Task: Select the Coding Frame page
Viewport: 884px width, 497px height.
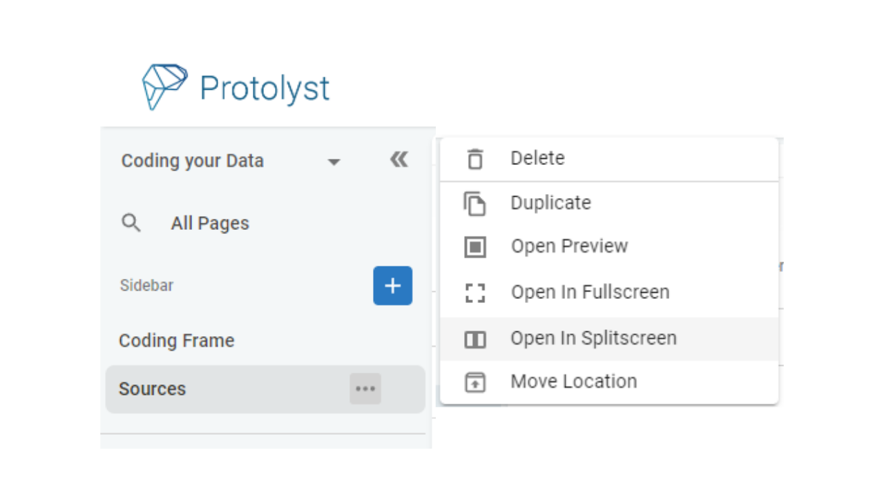Action: pos(177,340)
